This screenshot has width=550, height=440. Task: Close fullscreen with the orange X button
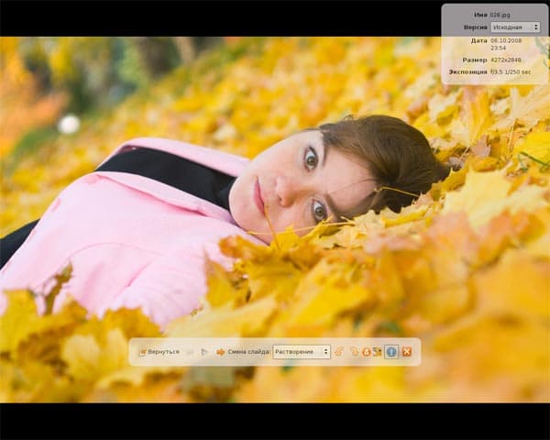point(407,352)
